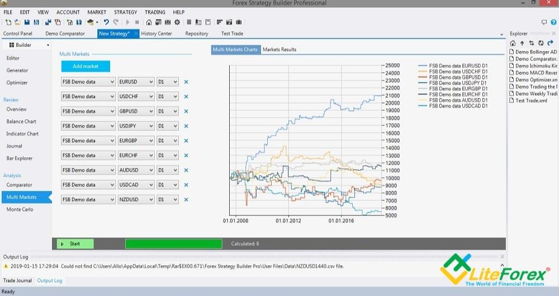
Task: Click the Stop square toolbar icon
Action: (x=137, y=22)
